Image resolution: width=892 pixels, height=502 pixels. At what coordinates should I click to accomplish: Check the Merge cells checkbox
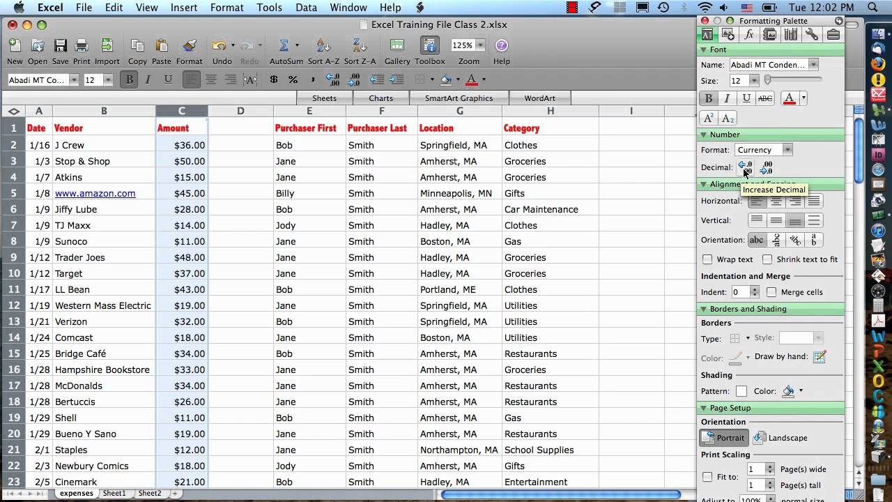(771, 292)
